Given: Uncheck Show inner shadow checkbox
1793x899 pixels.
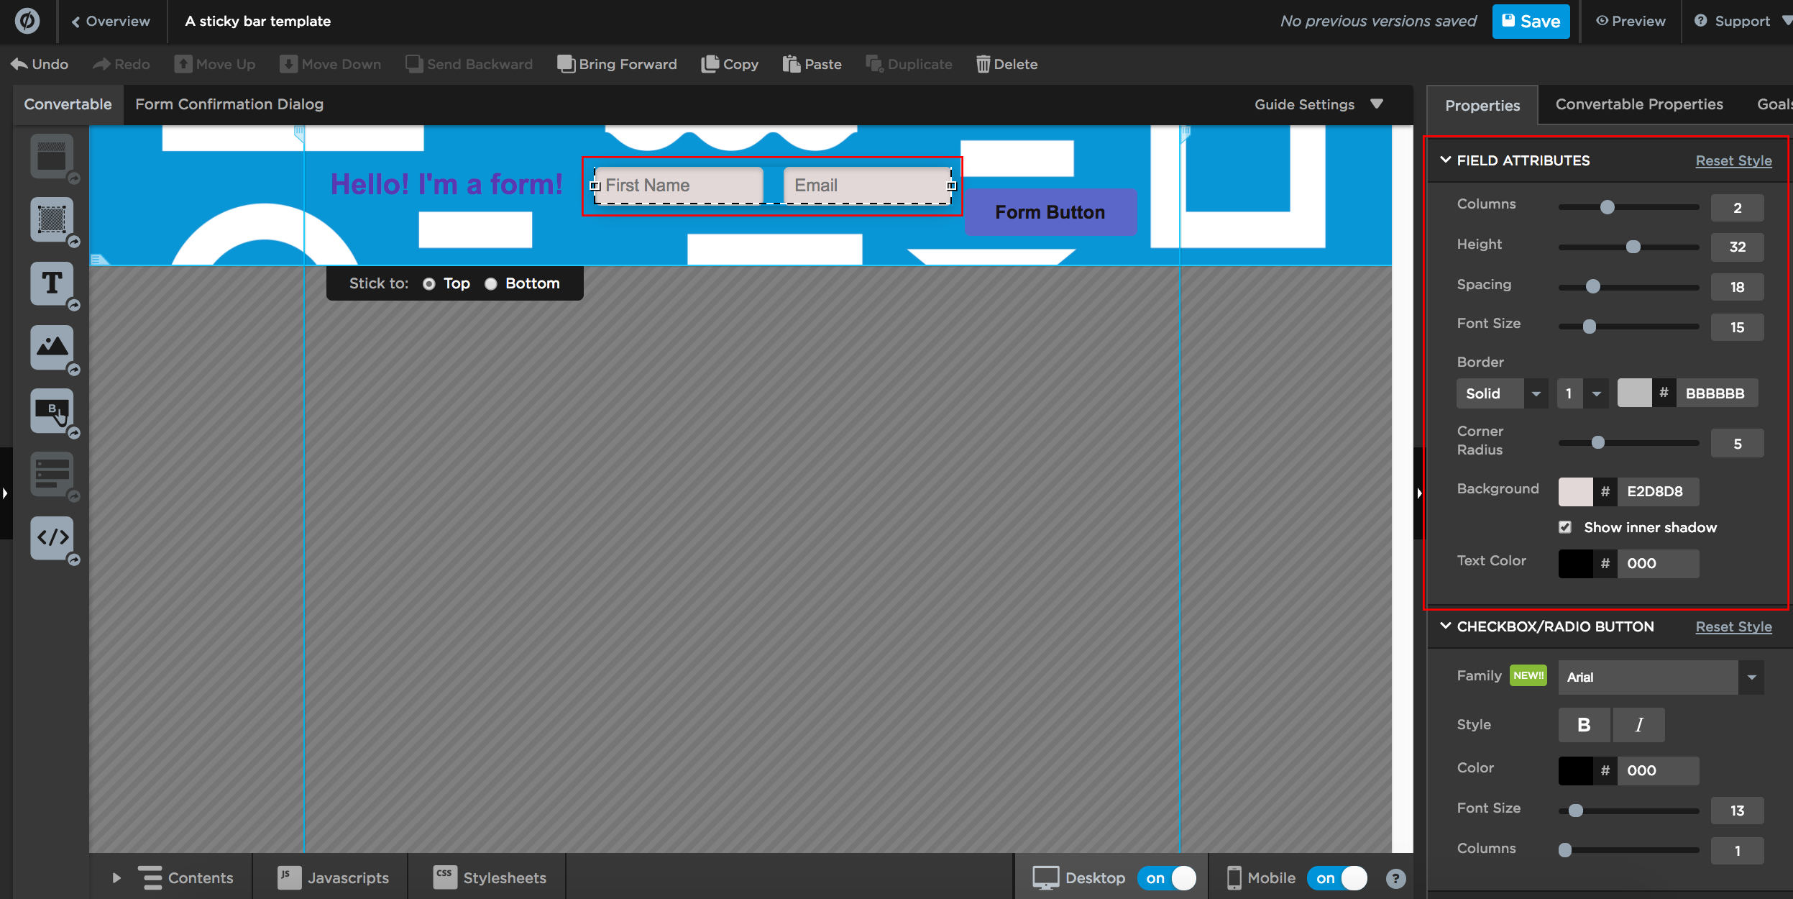Looking at the screenshot, I should 1565,527.
